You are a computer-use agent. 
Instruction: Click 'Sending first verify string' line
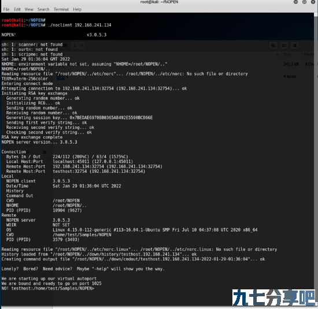pos(47,122)
